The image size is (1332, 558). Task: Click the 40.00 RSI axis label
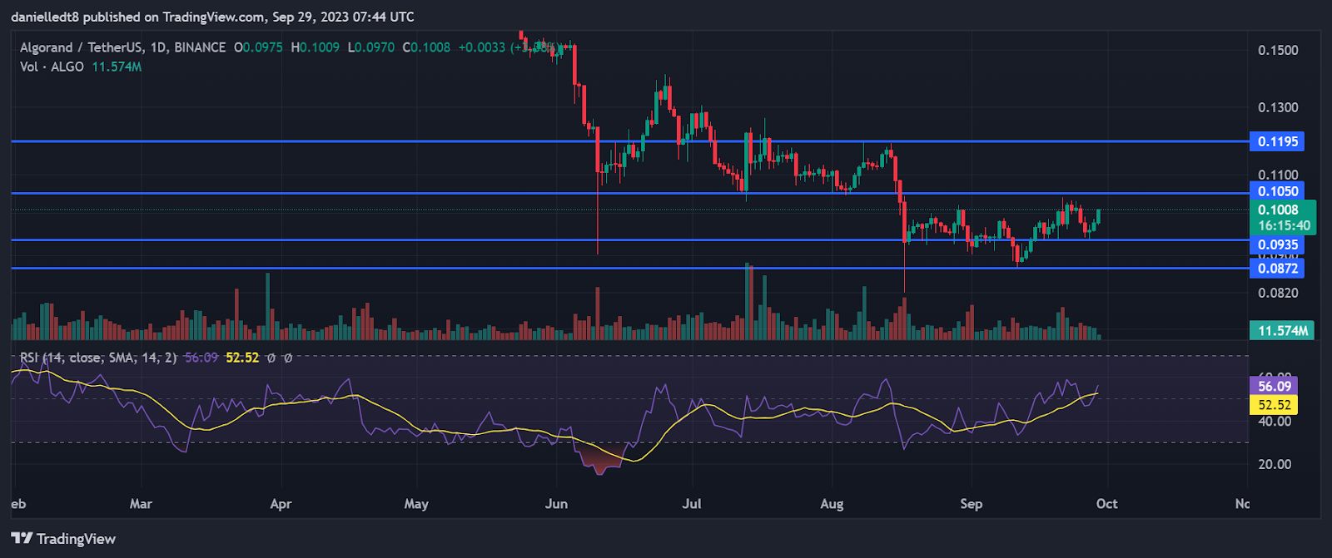coord(1275,422)
